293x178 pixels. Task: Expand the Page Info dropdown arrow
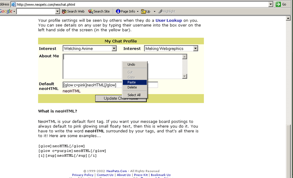pyautogui.click(x=138, y=11)
